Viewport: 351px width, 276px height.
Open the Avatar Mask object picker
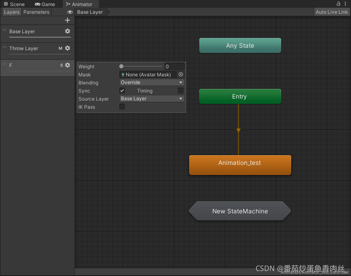[x=181, y=74]
